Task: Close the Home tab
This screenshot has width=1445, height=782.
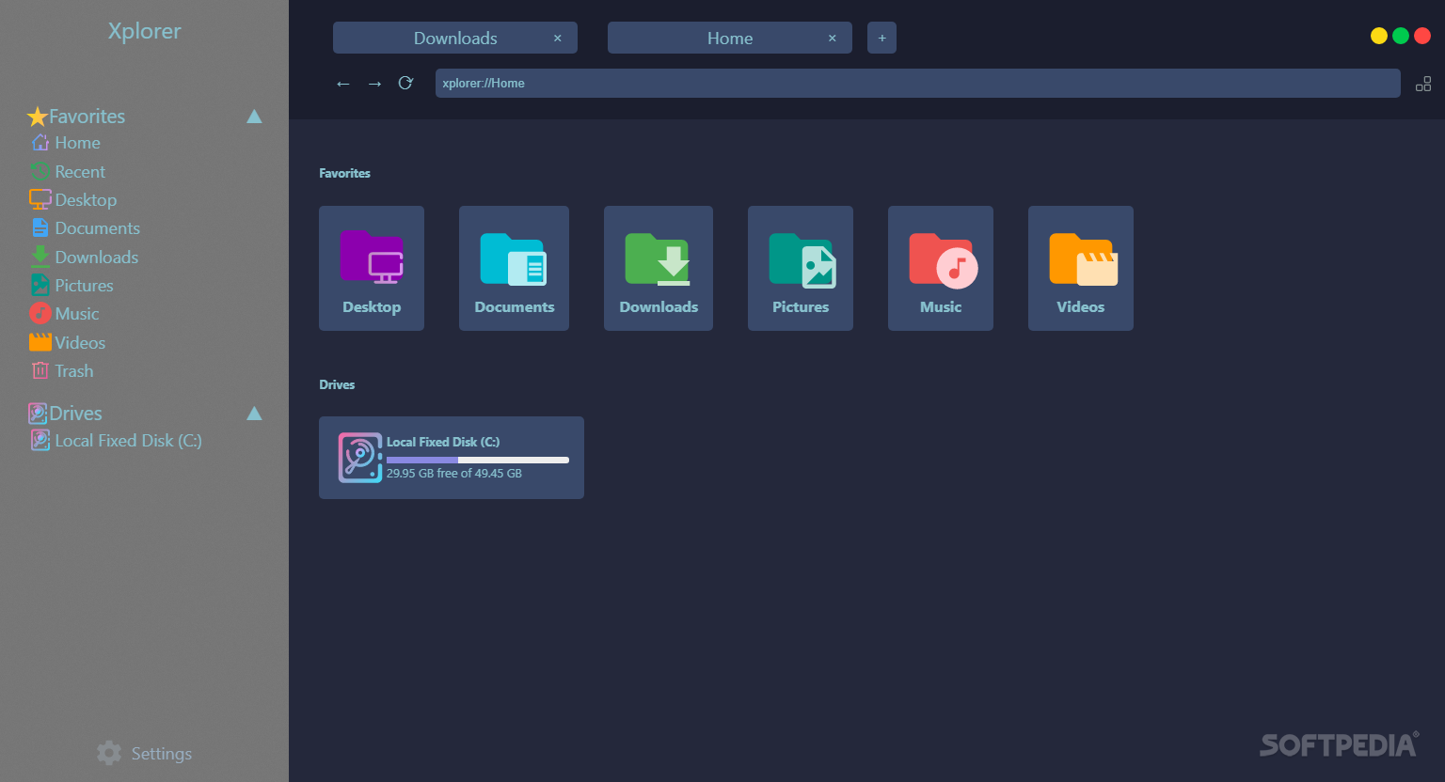Action: pos(833,39)
